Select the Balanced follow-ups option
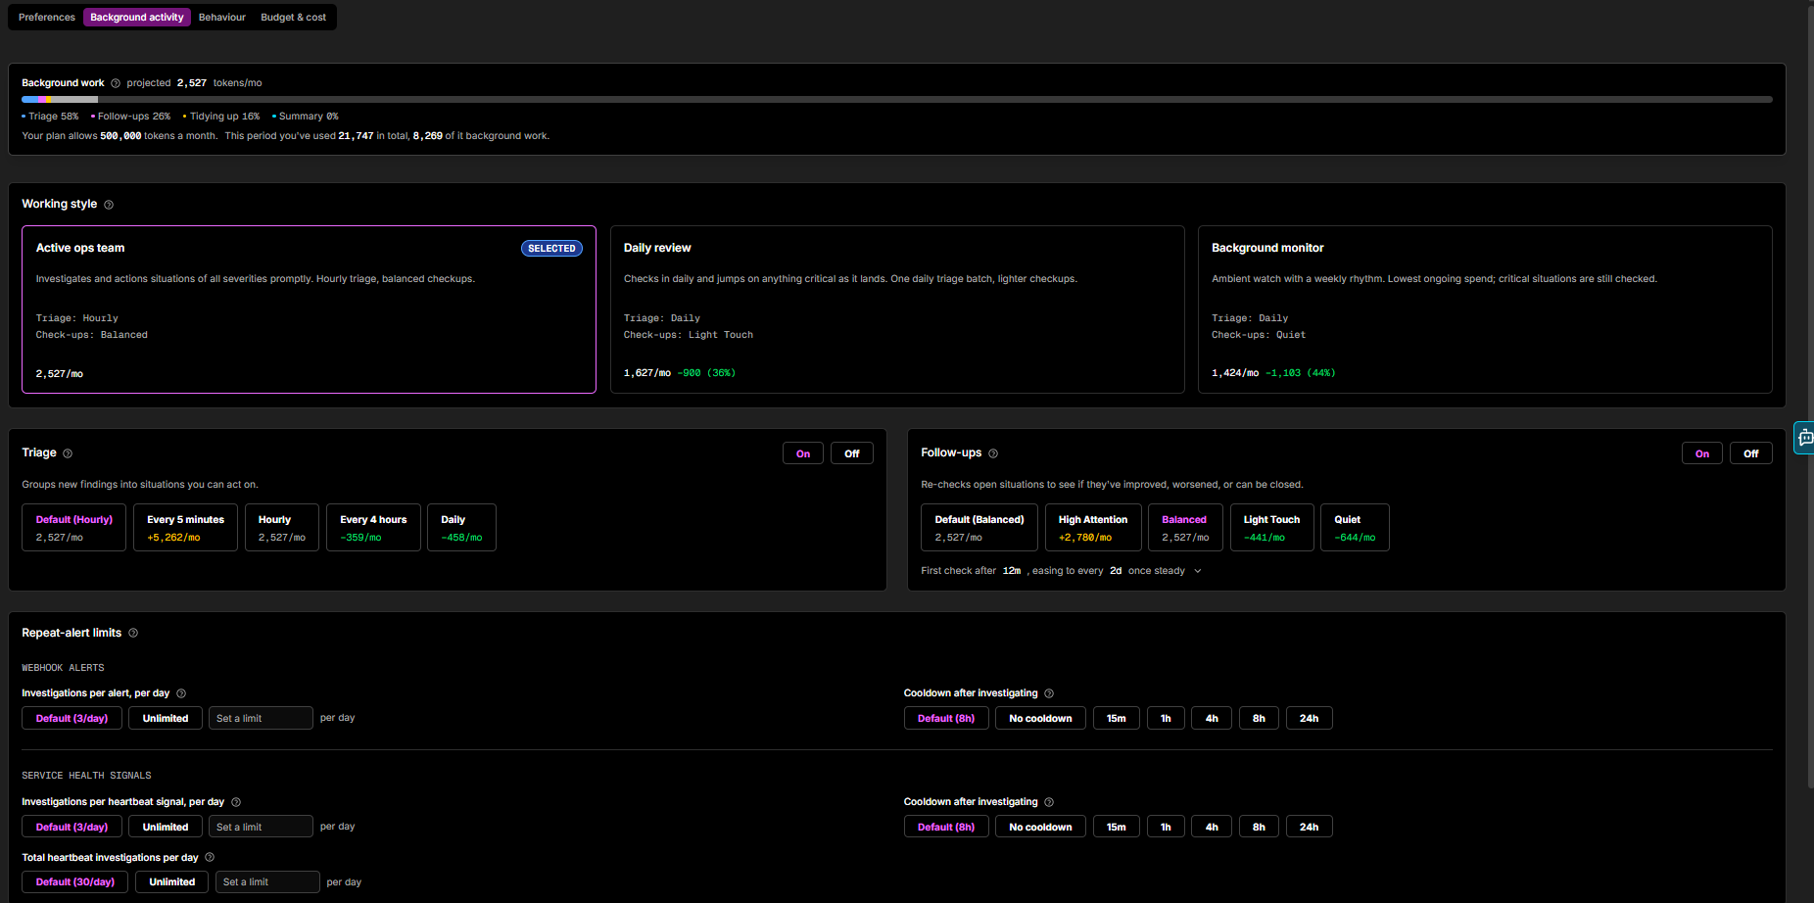This screenshot has width=1814, height=903. pyautogui.click(x=1185, y=528)
